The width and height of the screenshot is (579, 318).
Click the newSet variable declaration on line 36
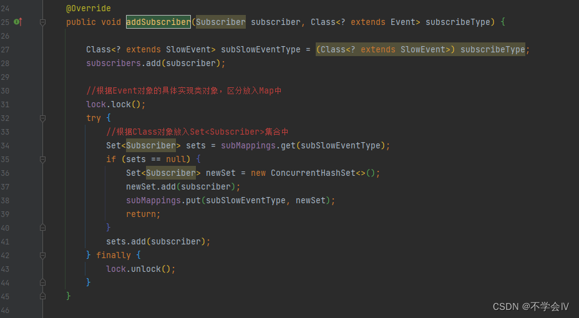(x=220, y=173)
